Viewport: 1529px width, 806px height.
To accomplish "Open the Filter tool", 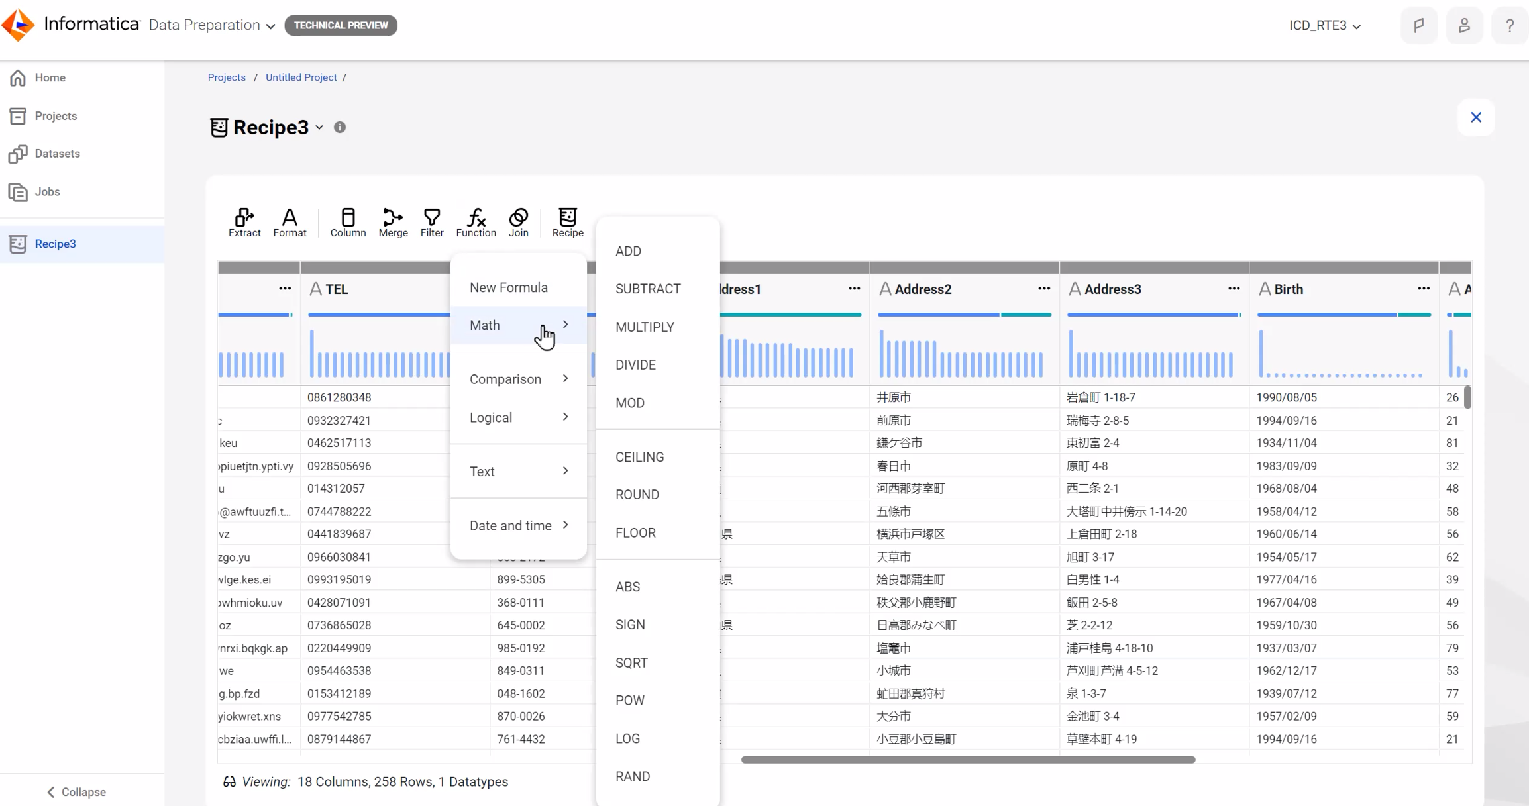I will coord(432,223).
